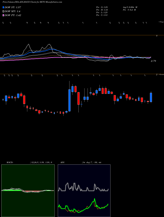Click the 'Pre V: 0.2 M' volume value
This screenshot has width=164, height=217.
(x=129, y=10)
